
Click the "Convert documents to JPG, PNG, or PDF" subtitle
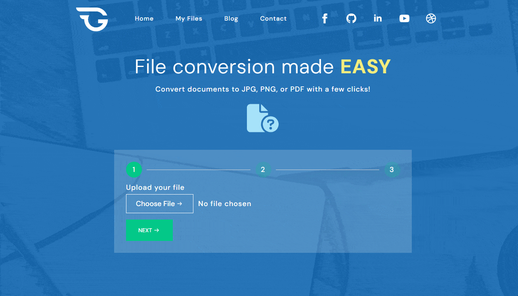coord(263,89)
